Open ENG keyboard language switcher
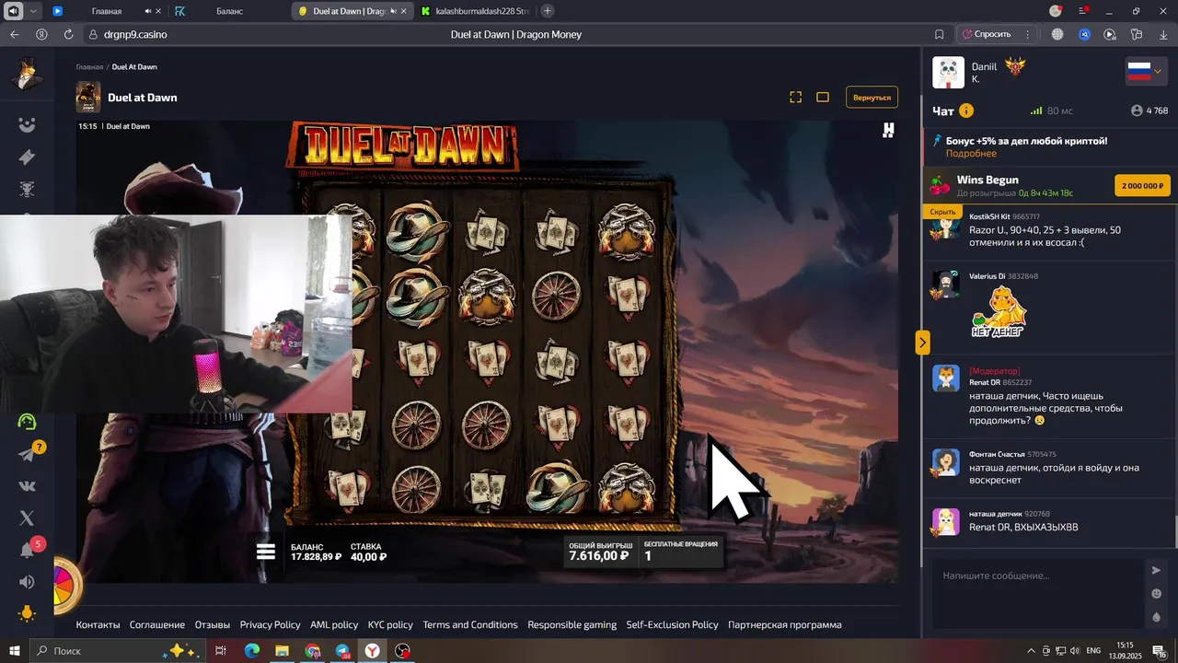The image size is (1178, 663). (x=1093, y=651)
